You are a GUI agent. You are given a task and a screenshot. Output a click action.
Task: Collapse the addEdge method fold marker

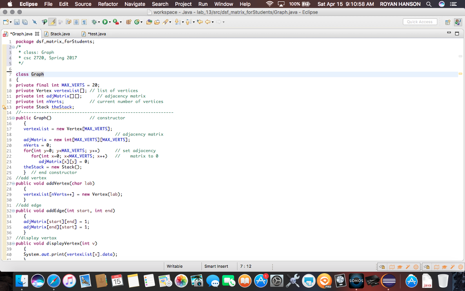click(x=14, y=211)
